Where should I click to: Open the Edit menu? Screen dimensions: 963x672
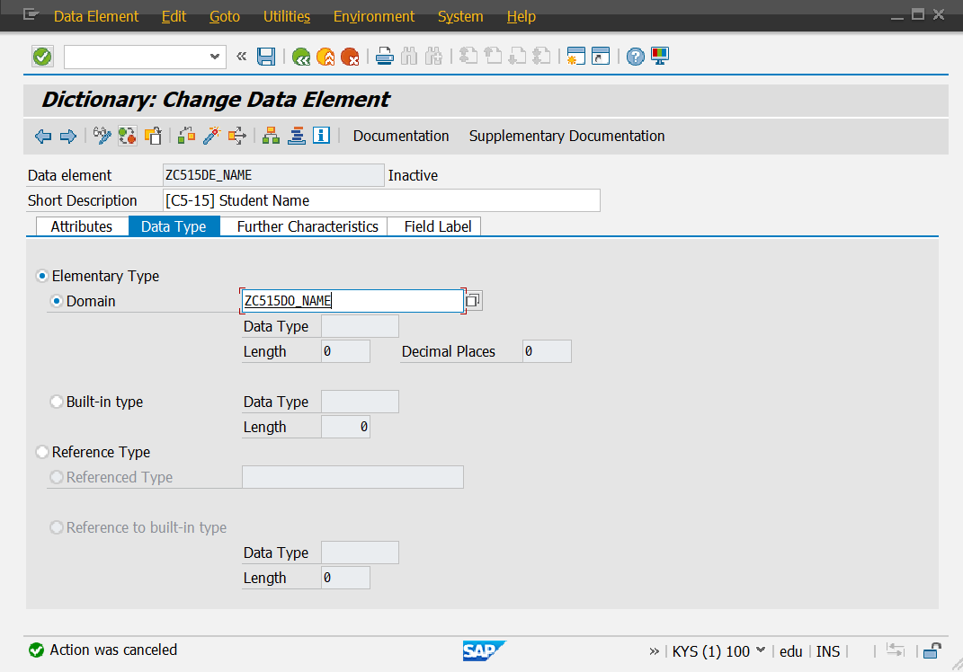click(x=174, y=16)
